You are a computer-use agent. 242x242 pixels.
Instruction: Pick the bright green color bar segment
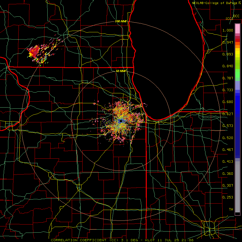tap(237, 73)
